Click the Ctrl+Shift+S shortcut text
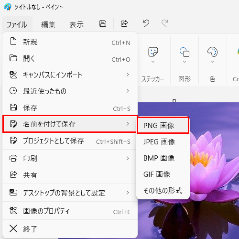The height and width of the screenshot is (239, 239). [113, 141]
